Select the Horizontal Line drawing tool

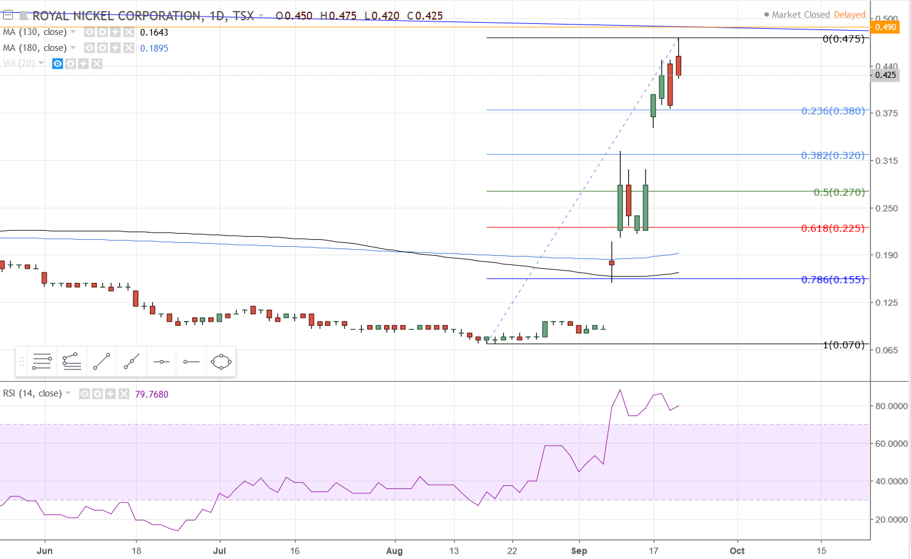[161, 362]
